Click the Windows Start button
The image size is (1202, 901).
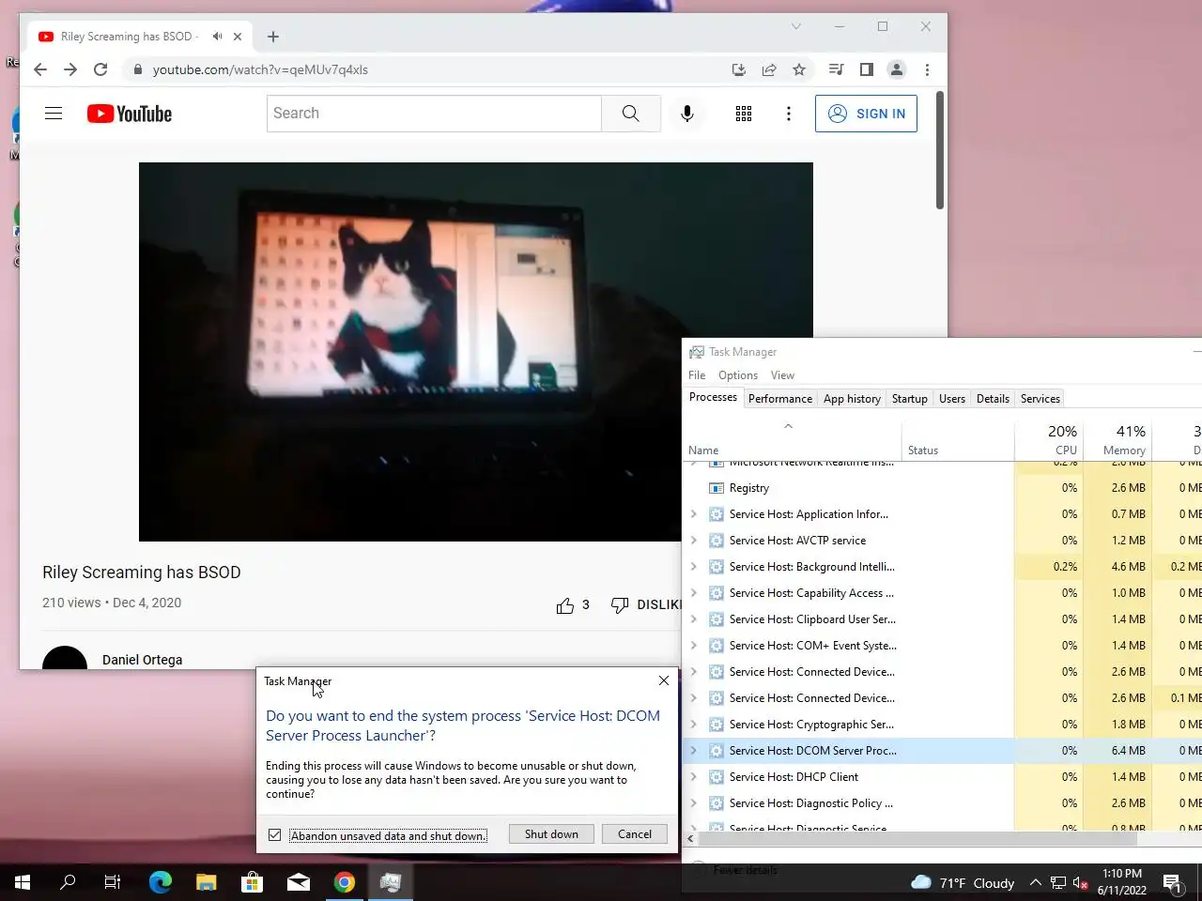[23, 882]
